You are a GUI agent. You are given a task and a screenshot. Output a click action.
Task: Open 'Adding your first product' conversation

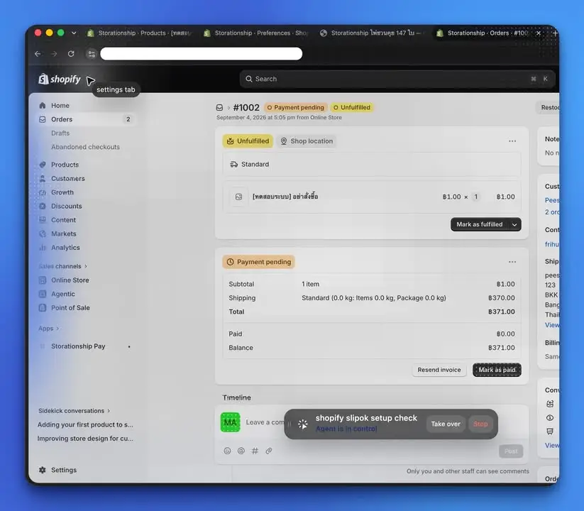click(x=85, y=424)
